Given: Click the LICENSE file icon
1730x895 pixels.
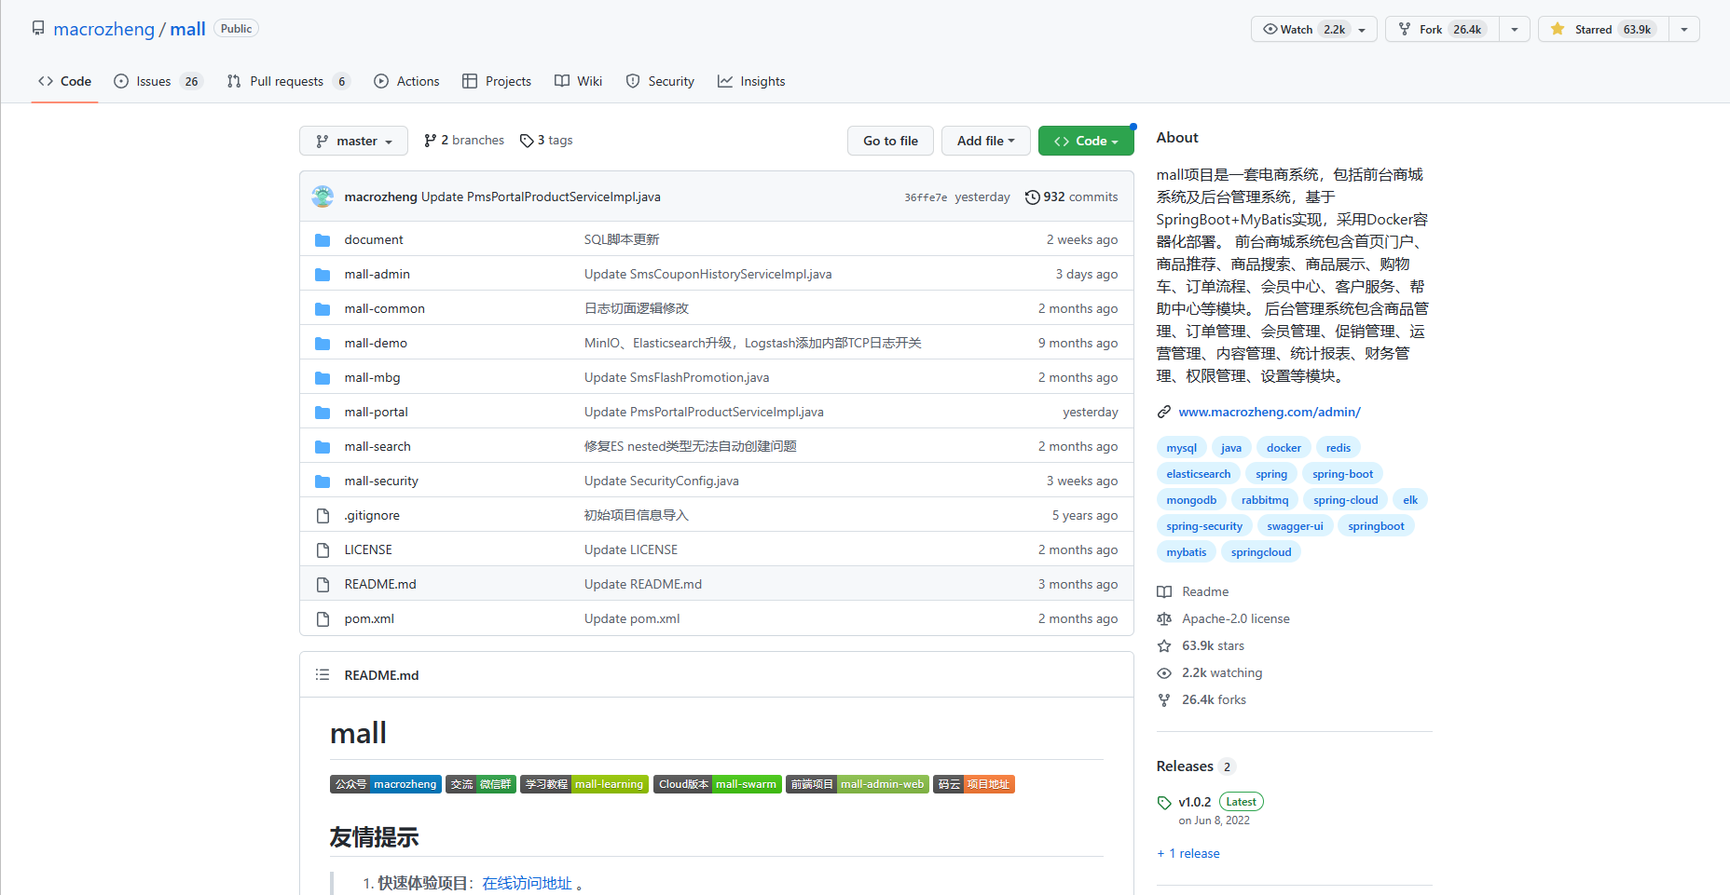Looking at the screenshot, I should 323,549.
